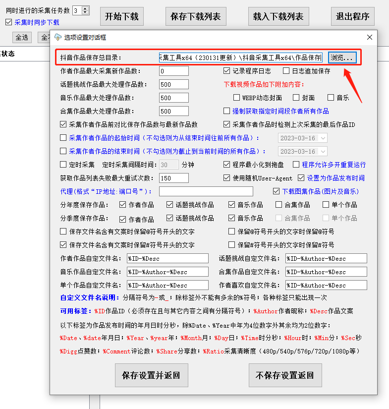Toggle 保存文件名含有文案时保留#符号开头的文字 checkbox

click(63, 245)
